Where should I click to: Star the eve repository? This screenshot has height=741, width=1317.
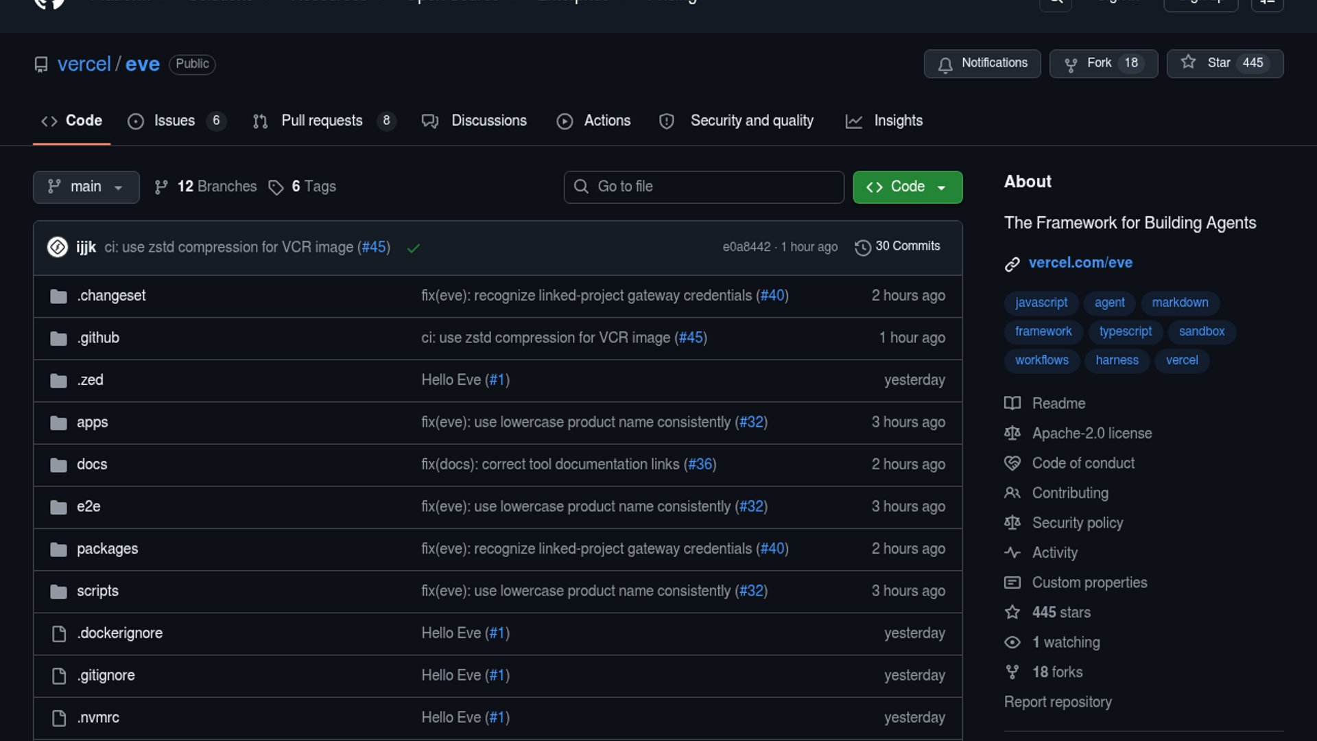click(1225, 64)
